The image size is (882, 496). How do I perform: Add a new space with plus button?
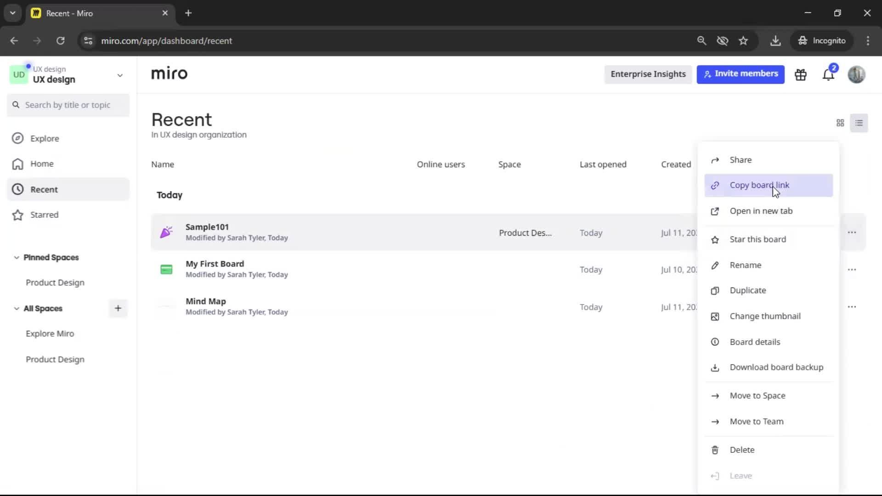click(118, 309)
